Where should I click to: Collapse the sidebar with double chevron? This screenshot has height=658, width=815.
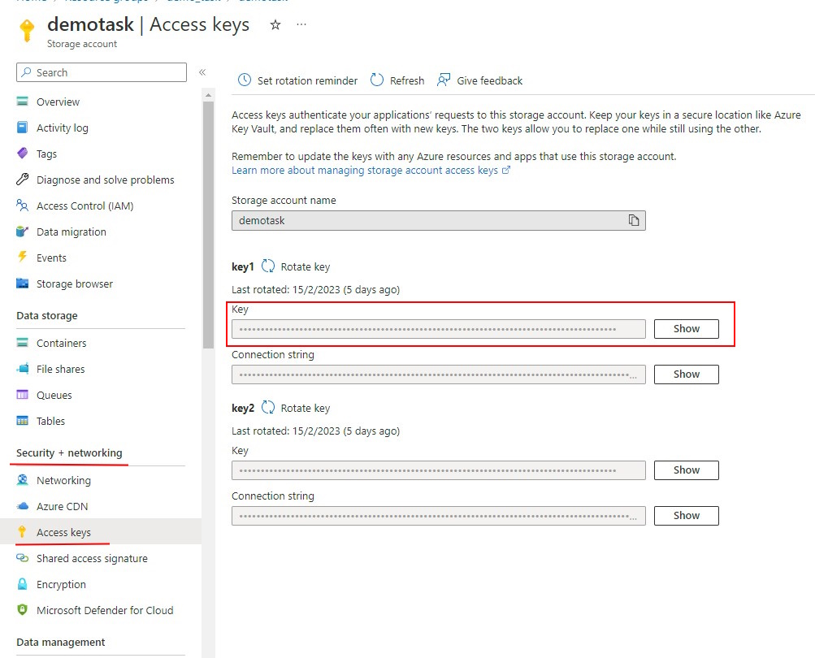pyautogui.click(x=202, y=72)
